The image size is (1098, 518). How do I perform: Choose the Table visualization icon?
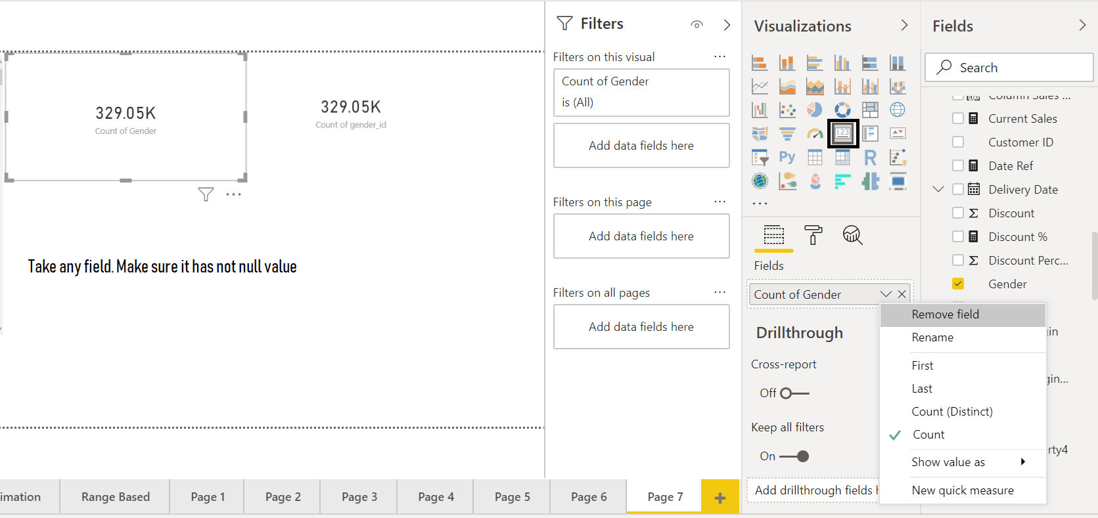(815, 157)
